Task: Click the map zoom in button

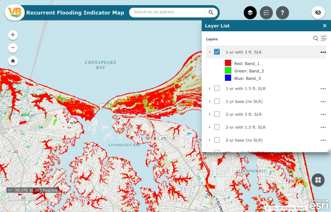Action: coord(13,35)
